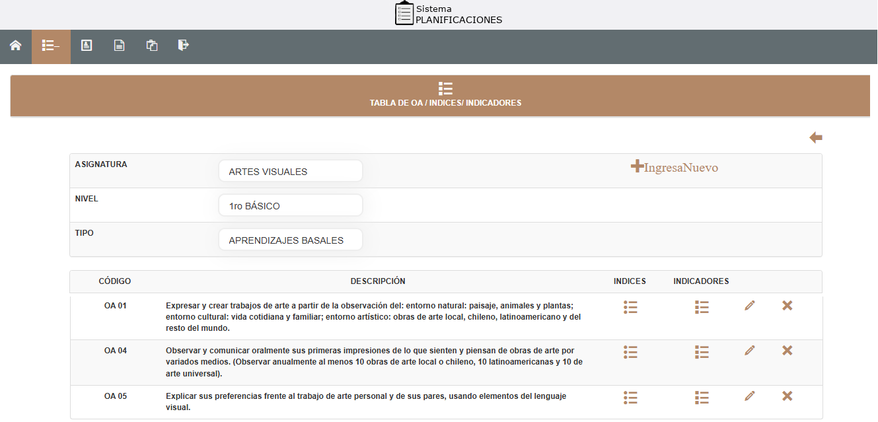Open Indices list for OA 04
This screenshot has height=422, width=878.
point(630,352)
